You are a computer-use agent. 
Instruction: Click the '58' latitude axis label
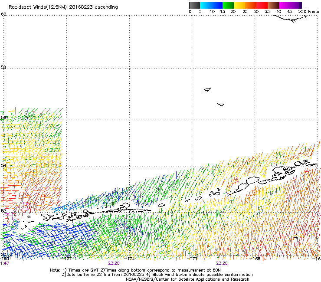[x=3, y=67]
